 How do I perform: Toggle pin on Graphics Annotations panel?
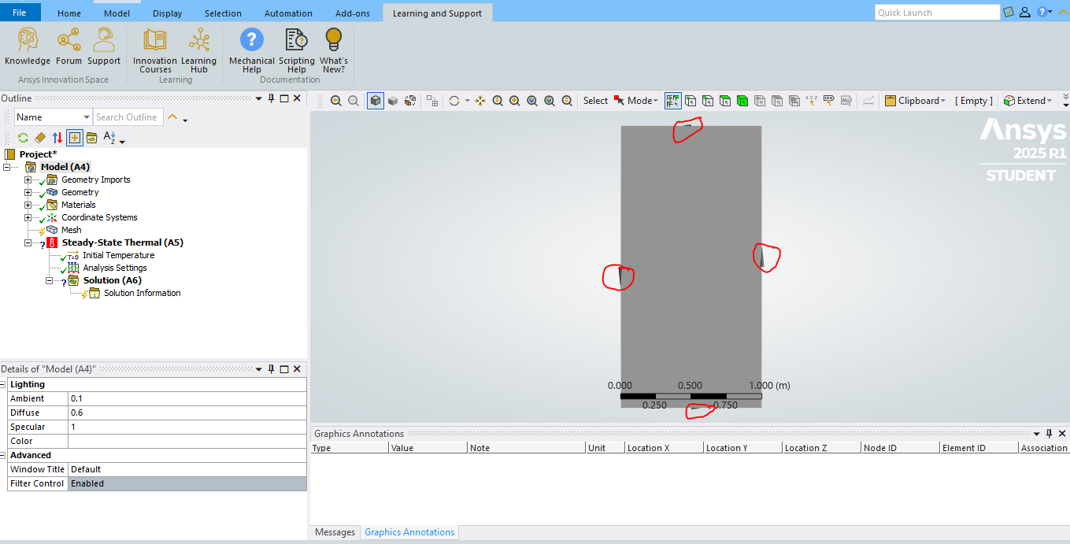pyautogui.click(x=1049, y=434)
